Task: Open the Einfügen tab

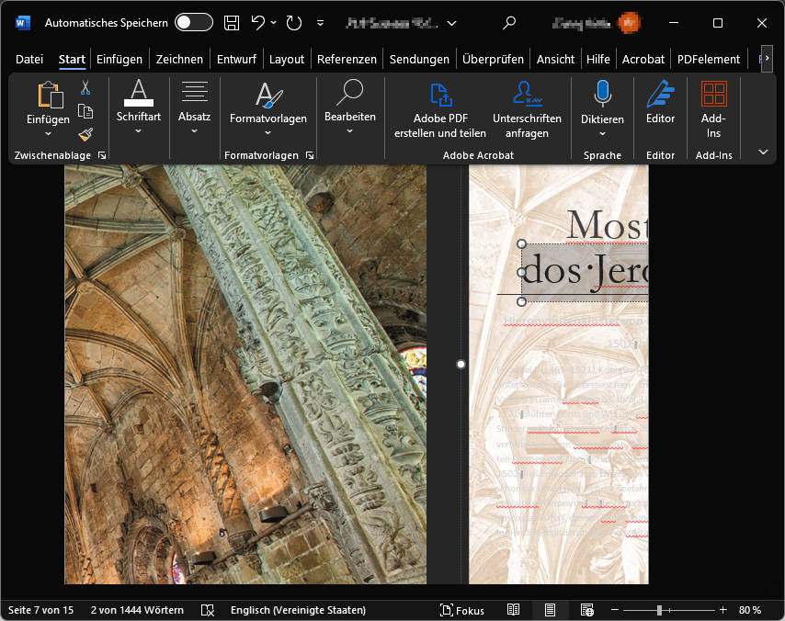Action: (119, 59)
